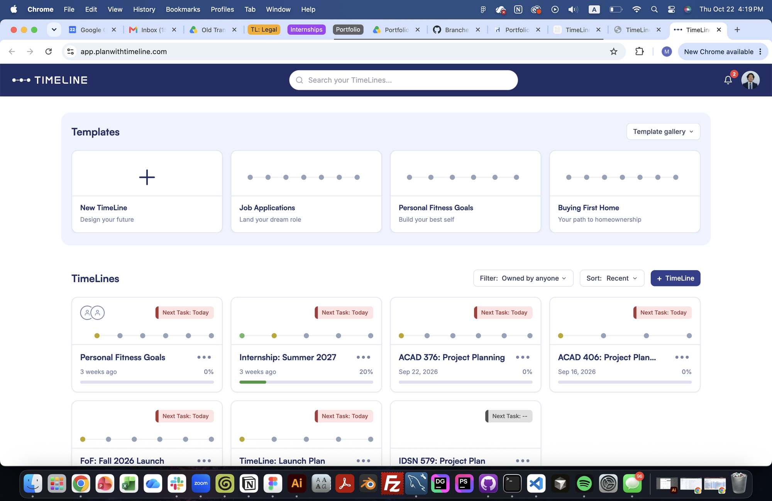Open the Job Applications template card

(x=306, y=191)
